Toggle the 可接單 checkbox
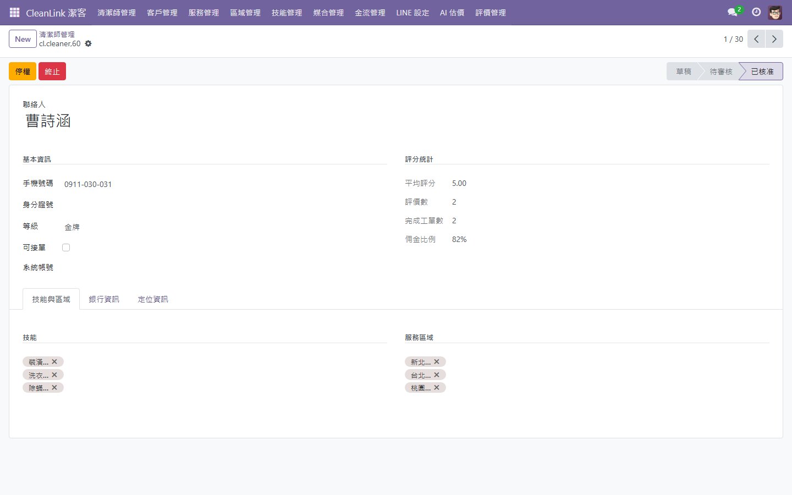 (x=66, y=248)
